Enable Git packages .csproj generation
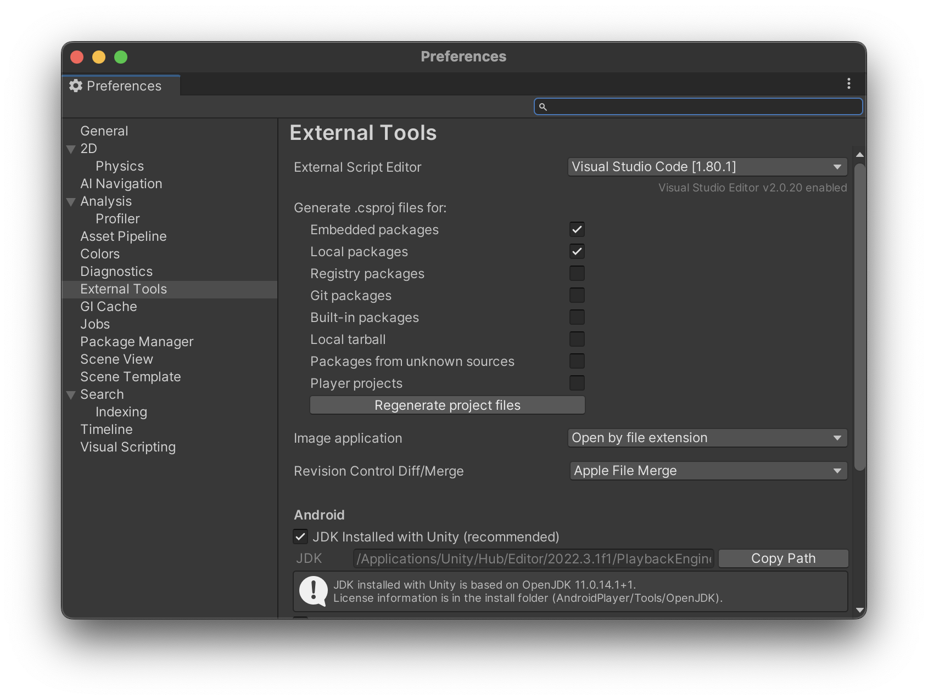928x700 pixels. click(x=577, y=295)
